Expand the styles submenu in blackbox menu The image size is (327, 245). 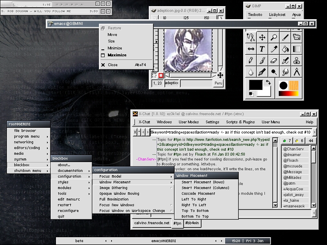coord(71,182)
